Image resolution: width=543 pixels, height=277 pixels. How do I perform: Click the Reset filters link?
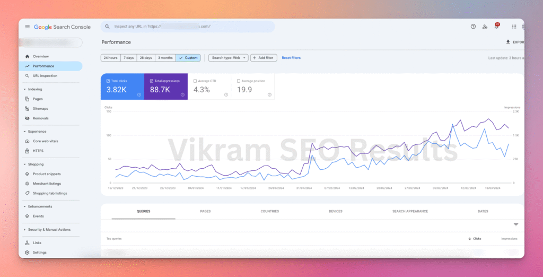[x=291, y=58]
